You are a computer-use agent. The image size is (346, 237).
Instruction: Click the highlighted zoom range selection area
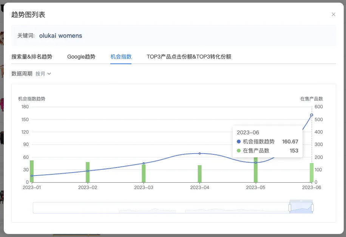point(301,208)
